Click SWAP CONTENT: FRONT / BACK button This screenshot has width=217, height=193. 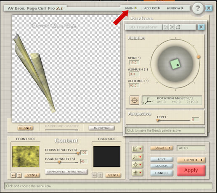pos(66,172)
